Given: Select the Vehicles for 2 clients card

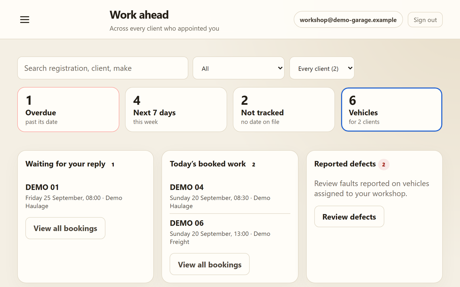Looking at the screenshot, I should click(x=392, y=110).
